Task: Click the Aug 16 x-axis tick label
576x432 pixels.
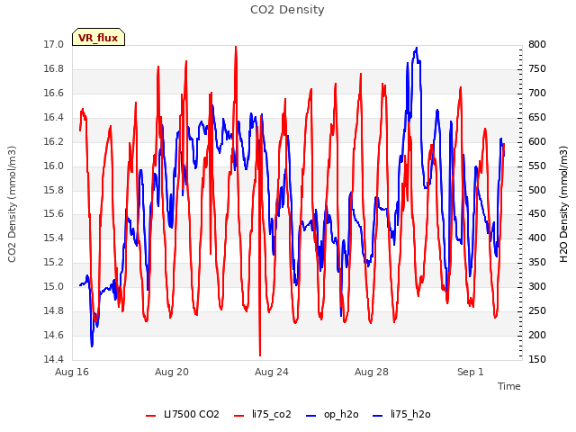Action: coord(72,372)
